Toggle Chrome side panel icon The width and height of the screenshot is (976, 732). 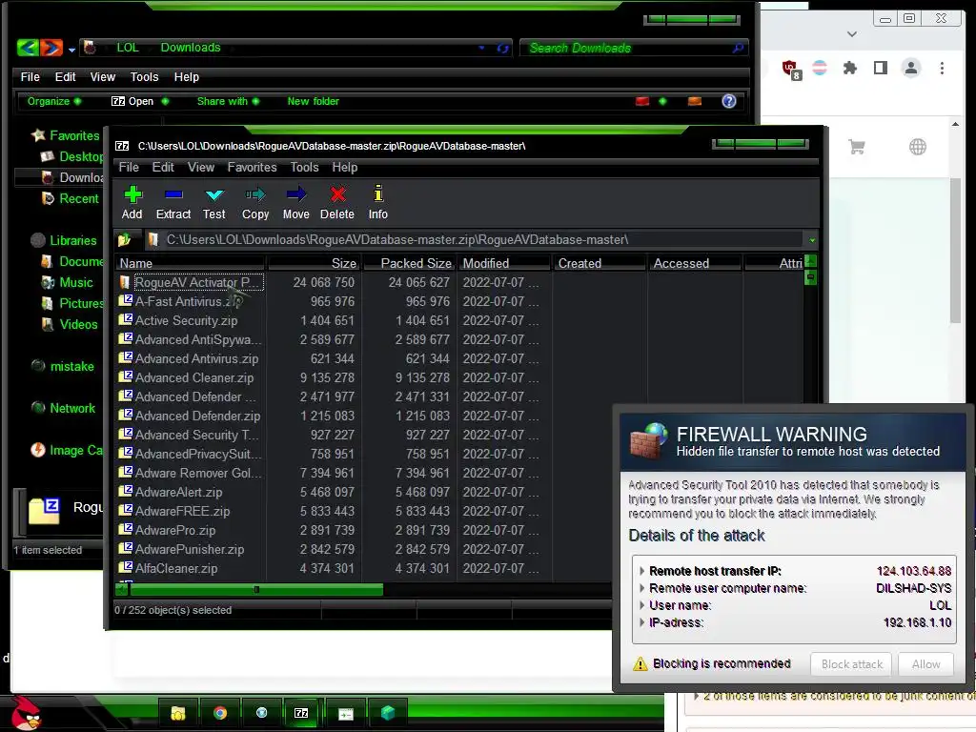[x=880, y=68]
